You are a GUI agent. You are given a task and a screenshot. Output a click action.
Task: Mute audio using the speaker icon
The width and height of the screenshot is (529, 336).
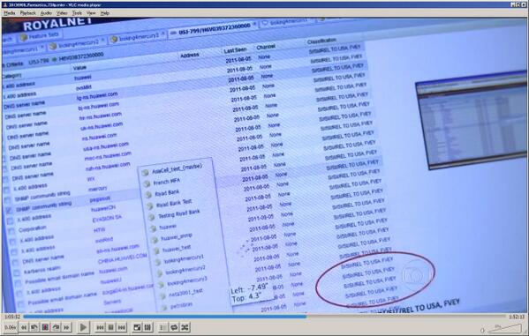coord(483,330)
